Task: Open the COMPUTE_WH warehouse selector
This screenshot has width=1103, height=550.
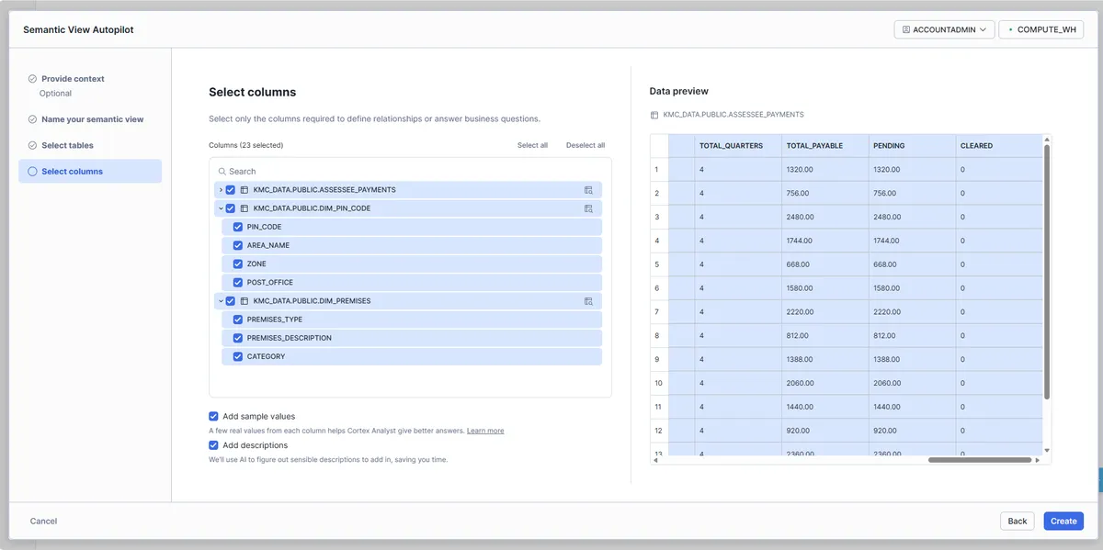Action: click(1040, 29)
